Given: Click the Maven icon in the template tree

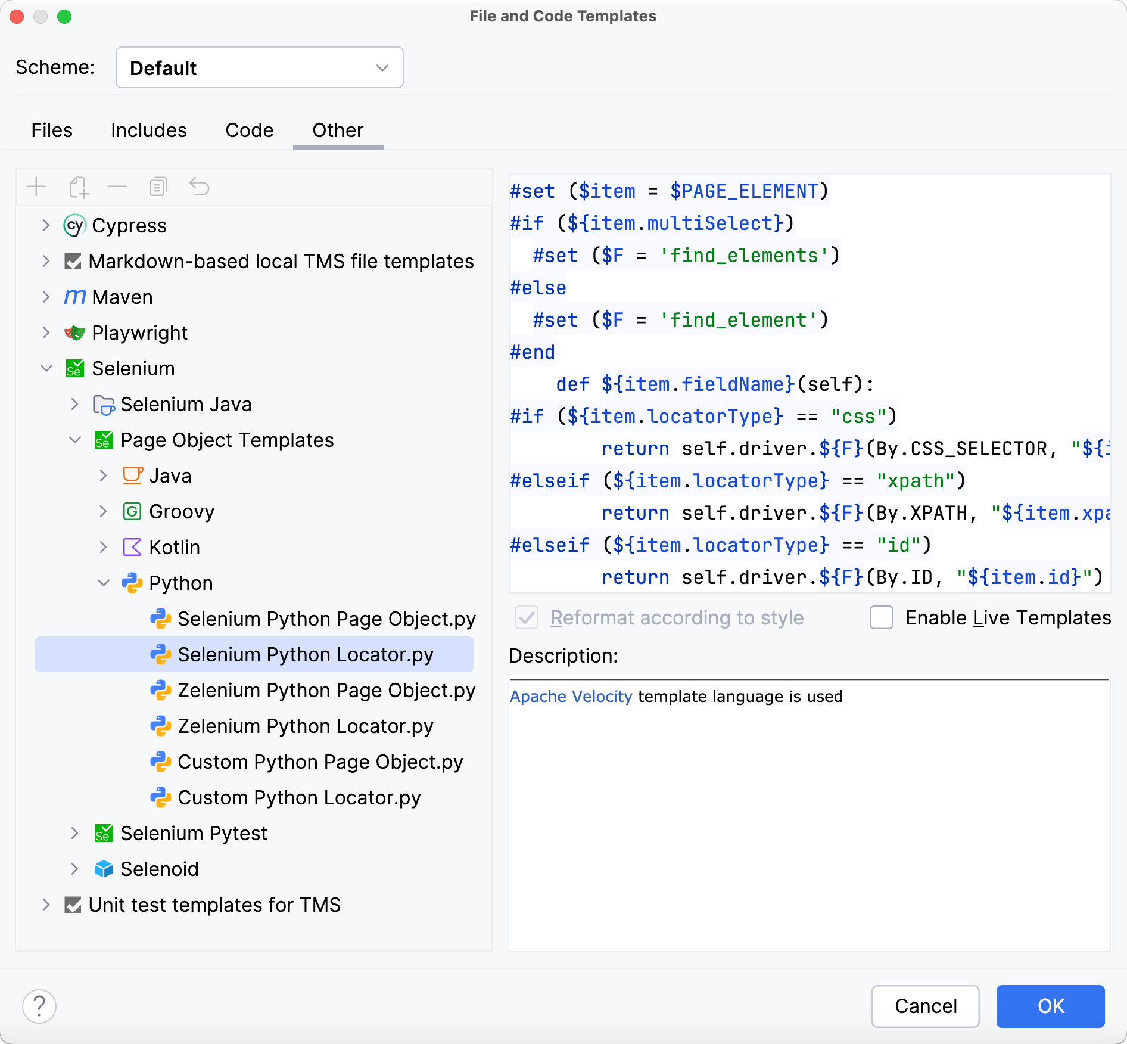Looking at the screenshot, I should tap(74, 297).
